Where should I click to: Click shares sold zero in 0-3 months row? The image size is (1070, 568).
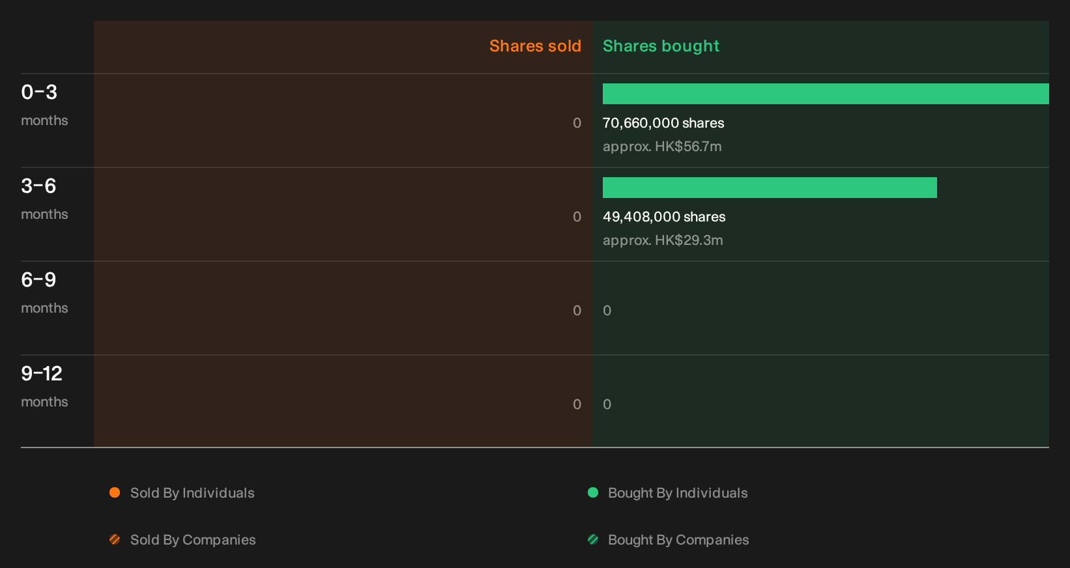(577, 123)
